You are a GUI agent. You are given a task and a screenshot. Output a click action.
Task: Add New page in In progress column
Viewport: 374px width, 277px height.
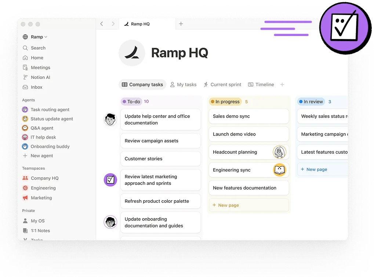[249, 205]
